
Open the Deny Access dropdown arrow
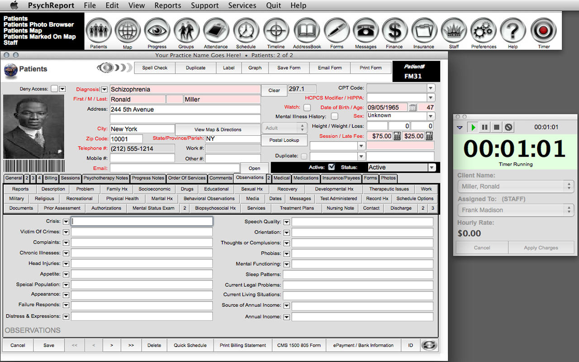[62, 89]
